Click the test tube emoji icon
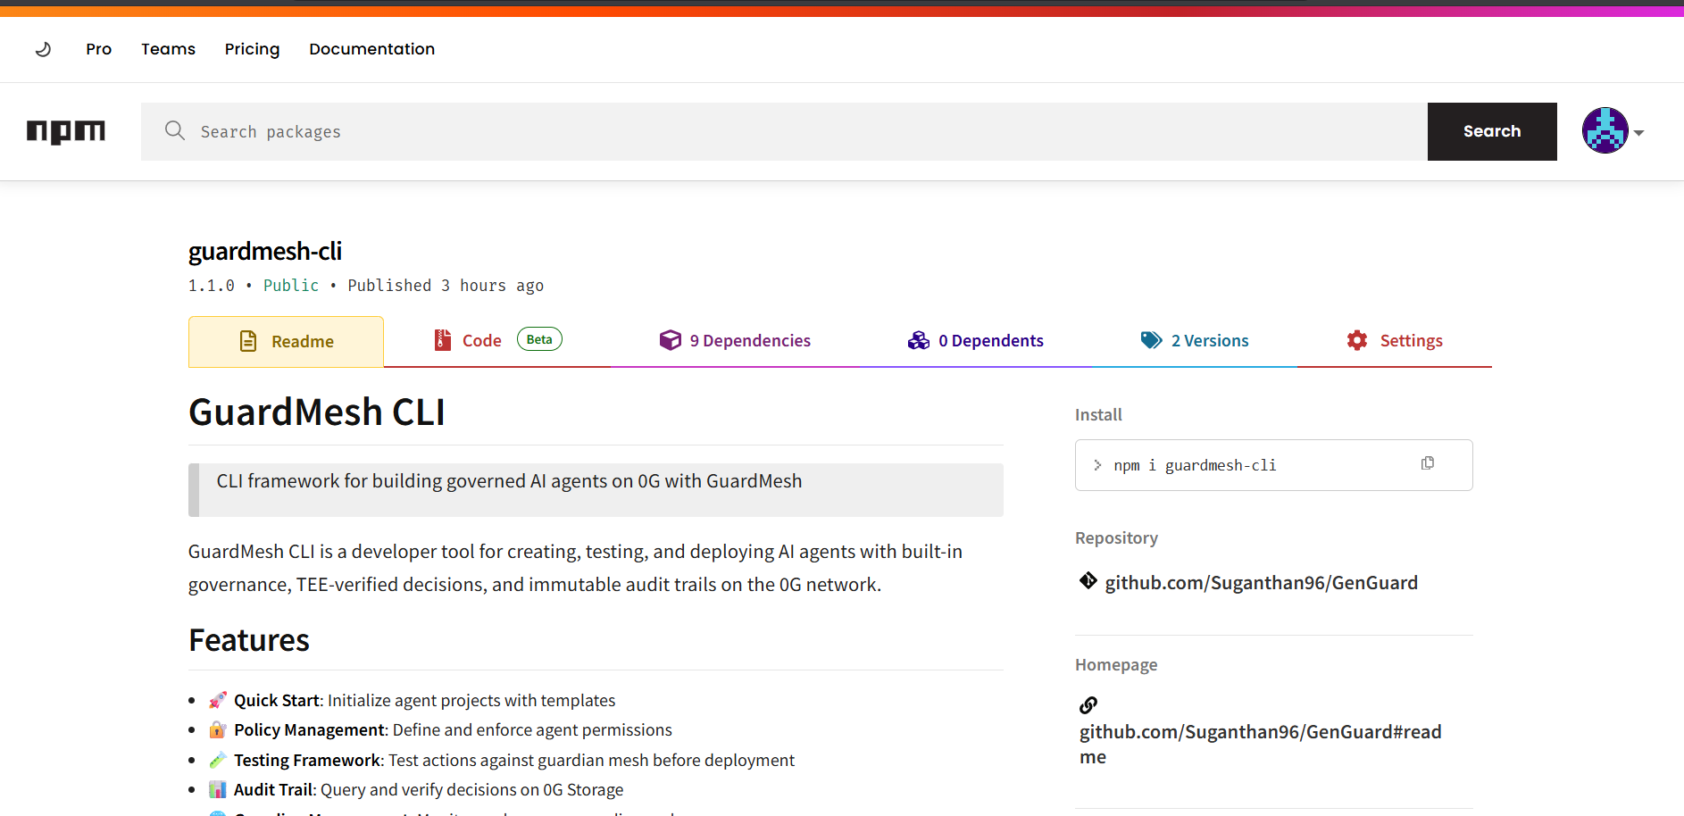This screenshot has width=1684, height=816. tap(218, 760)
